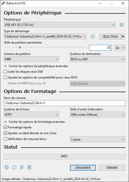The height and width of the screenshot is (182, 129).
Task: Collapse Cacher les options de formatage avancées
Action: 34,122
